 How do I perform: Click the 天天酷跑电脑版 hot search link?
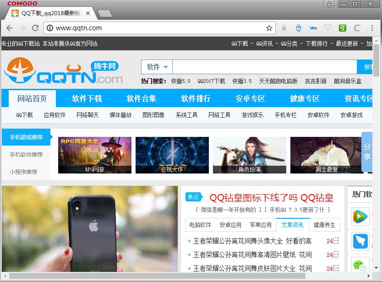point(278,81)
